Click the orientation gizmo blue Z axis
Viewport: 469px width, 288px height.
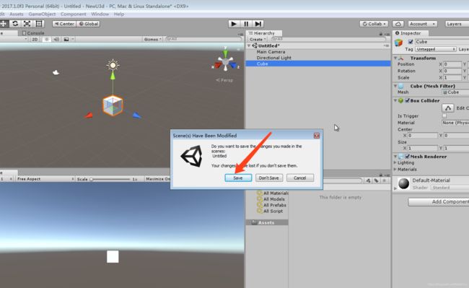pos(233,65)
